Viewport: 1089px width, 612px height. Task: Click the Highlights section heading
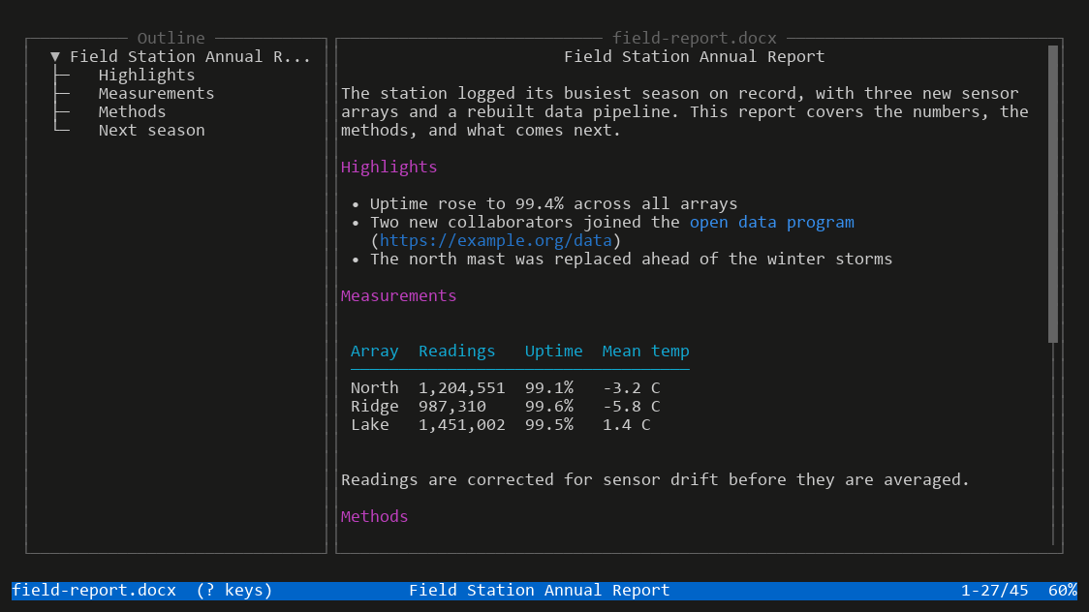(x=389, y=168)
